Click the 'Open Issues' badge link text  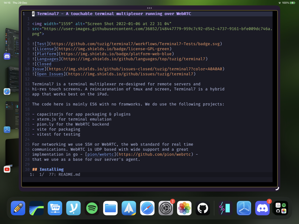point(50,74)
